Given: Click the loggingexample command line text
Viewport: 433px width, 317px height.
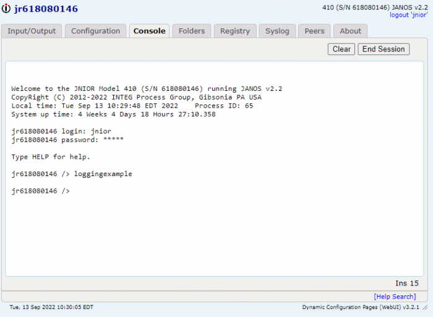Looking at the screenshot, I should pos(103,174).
